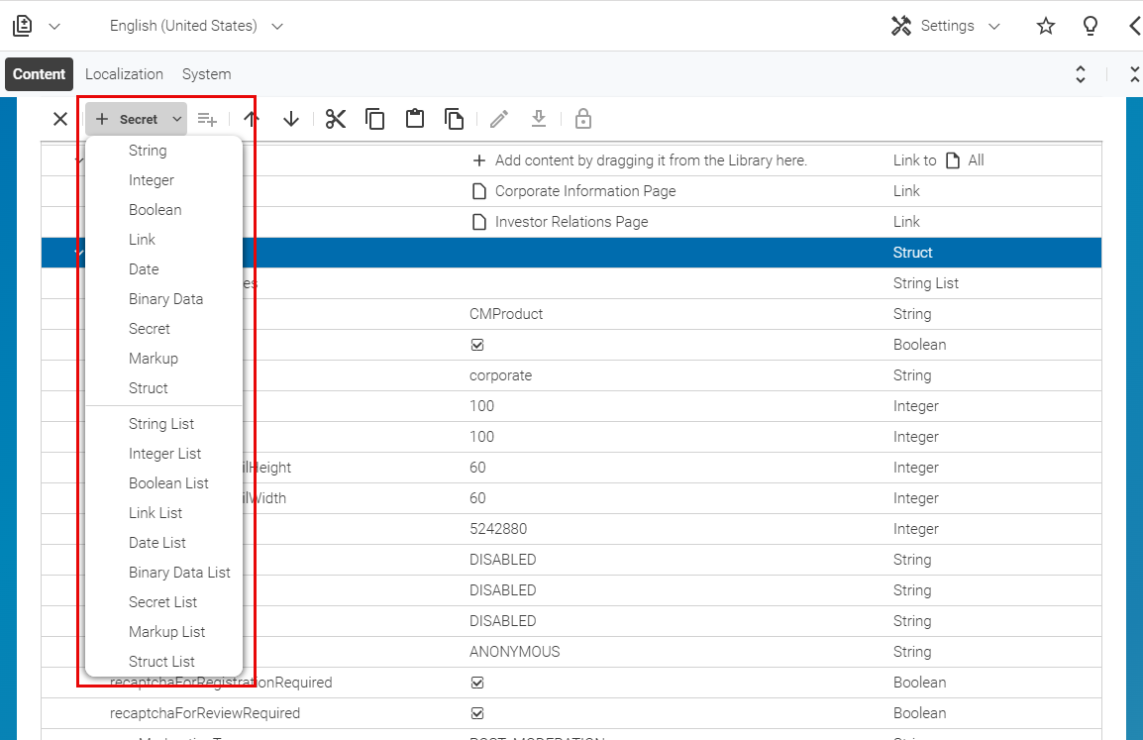1143x740 pixels.
Task: Open the Corporate Information Page link
Action: (x=584, y=191)
